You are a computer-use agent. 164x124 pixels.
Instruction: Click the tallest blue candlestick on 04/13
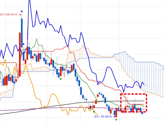coord(22,33)
